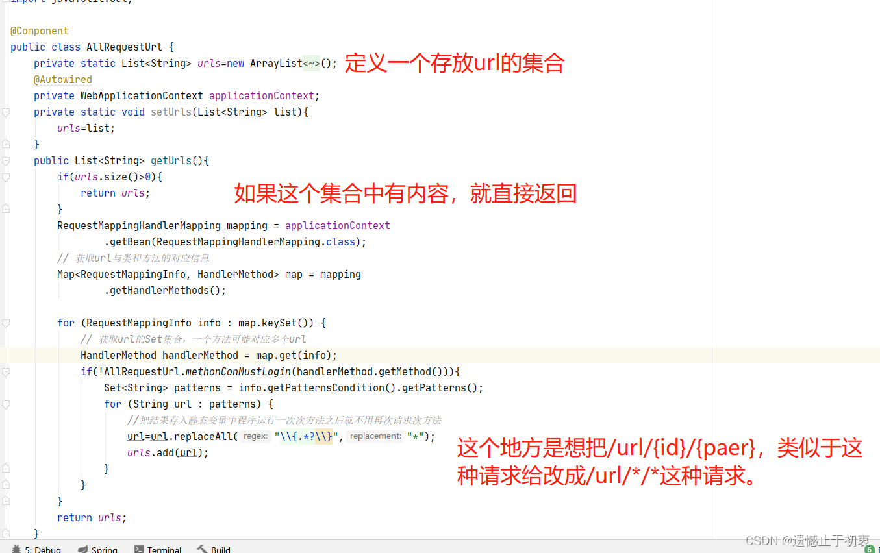This screenshot has width=880, height=553.
Task: Click setUrls method name
Action: click(x=171, y=112)
